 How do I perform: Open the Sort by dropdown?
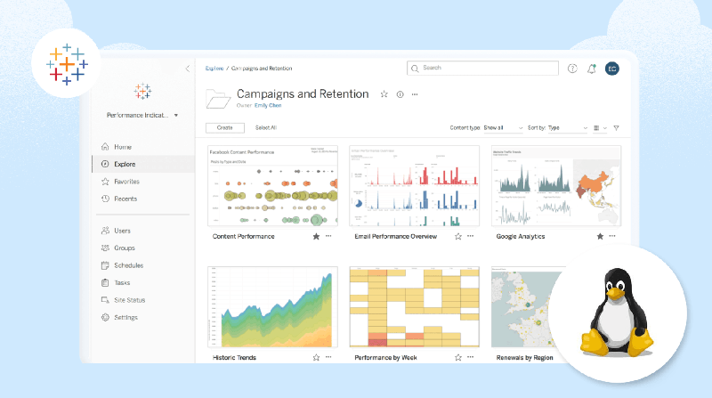coord(567,128)
